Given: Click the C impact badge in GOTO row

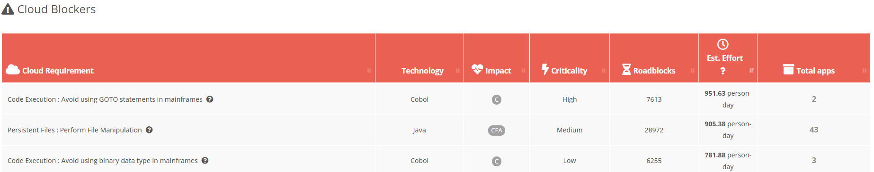Looking at the screenshot, I should click(497, 99).
